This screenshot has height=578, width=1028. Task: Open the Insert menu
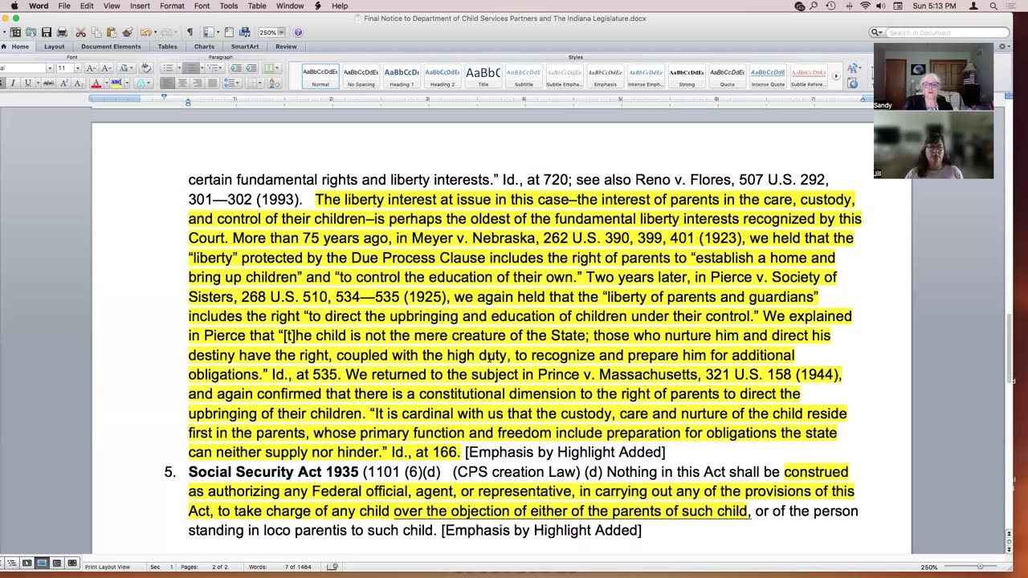[x=140, y=6]
